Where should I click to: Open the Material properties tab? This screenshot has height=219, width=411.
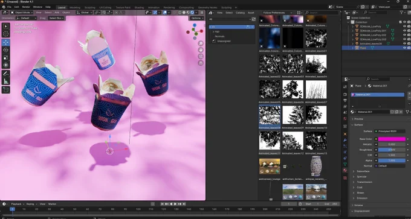[345, 170]
